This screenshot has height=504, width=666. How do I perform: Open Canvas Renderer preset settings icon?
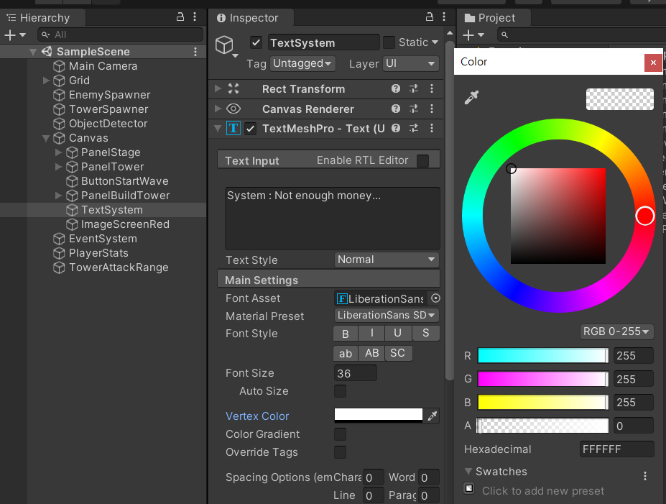tap(414, 109)
